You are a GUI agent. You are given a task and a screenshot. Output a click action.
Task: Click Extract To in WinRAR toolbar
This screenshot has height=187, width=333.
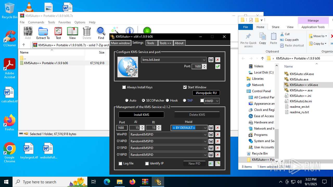coord(43,33)
